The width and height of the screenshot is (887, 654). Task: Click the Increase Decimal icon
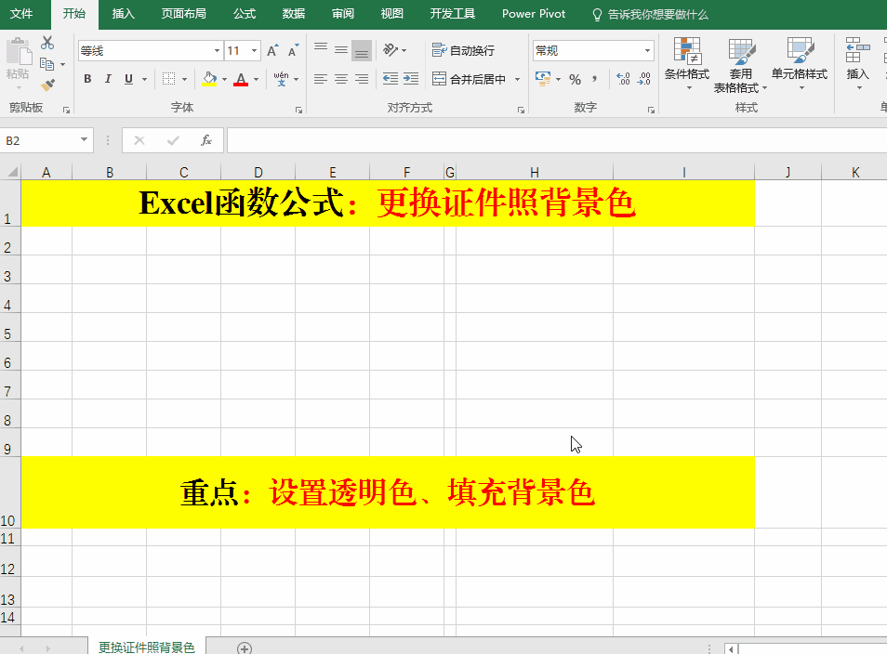pos(623,79)
